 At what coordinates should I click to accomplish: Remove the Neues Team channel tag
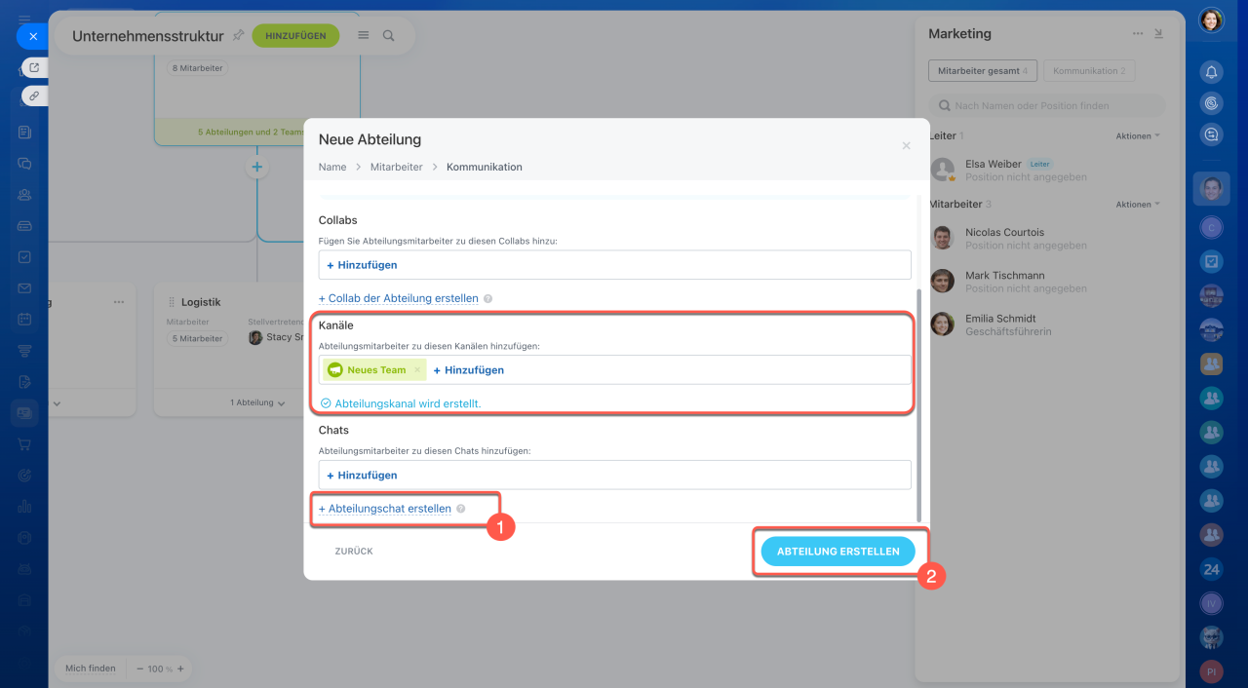(x=417, y=370)
